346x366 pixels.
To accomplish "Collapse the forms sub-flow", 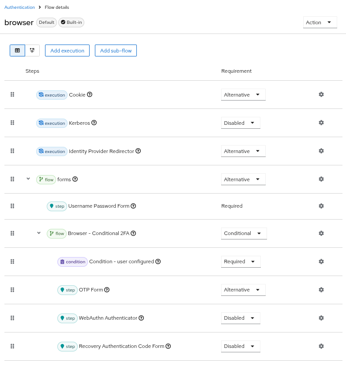I will [28, 179].
